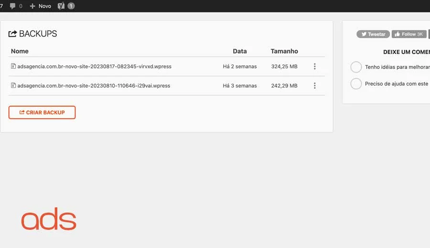The image size is (430, 248).
Task: Open three-dot menu for the 242,29 MB backup
Action: 314,86
